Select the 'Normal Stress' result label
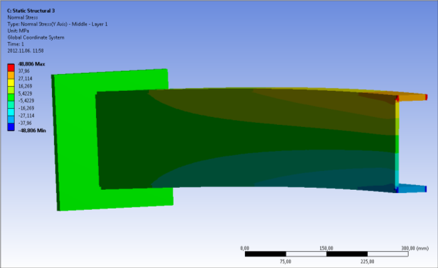 [x=23, y=17]
